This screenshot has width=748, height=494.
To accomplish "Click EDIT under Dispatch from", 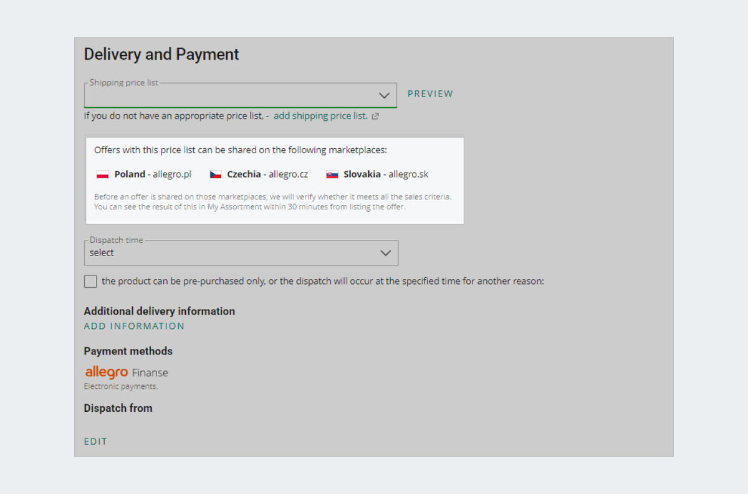I will click(96, 442).
